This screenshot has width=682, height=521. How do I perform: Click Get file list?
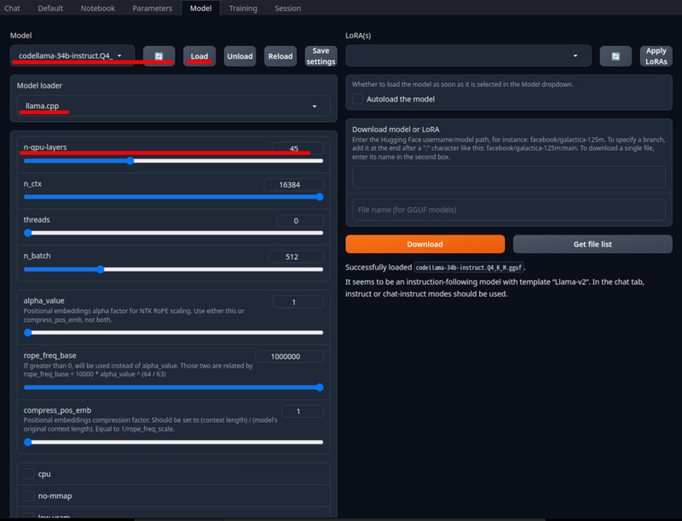click(x=592, y=244)
